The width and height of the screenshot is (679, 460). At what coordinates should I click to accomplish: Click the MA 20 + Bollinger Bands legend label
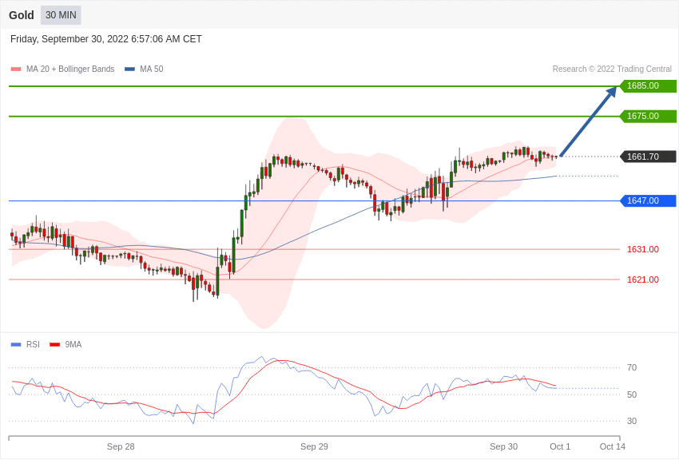pyautogui.click(x=70, y=69)
